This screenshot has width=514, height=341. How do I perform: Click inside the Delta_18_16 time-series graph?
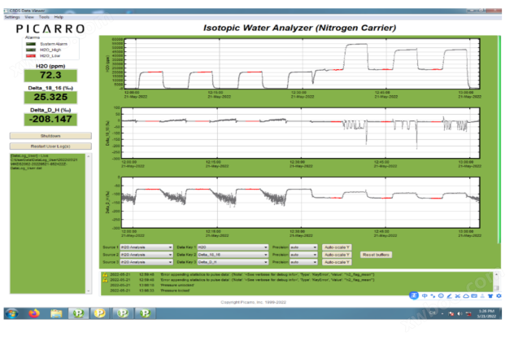click(x=301, y=133)
